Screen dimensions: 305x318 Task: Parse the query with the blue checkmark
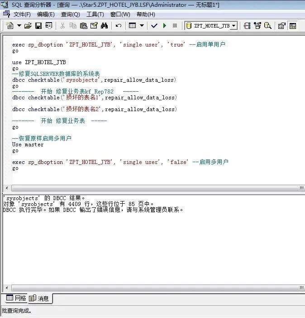coord(154,26)
